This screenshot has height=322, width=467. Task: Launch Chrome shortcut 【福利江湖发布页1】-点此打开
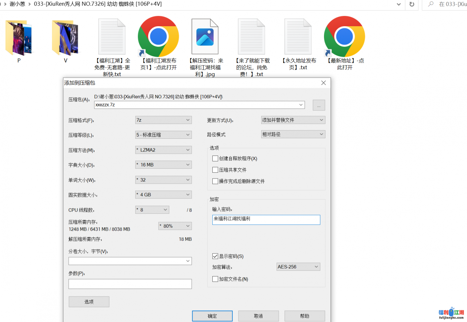click(x=158, y=36)
